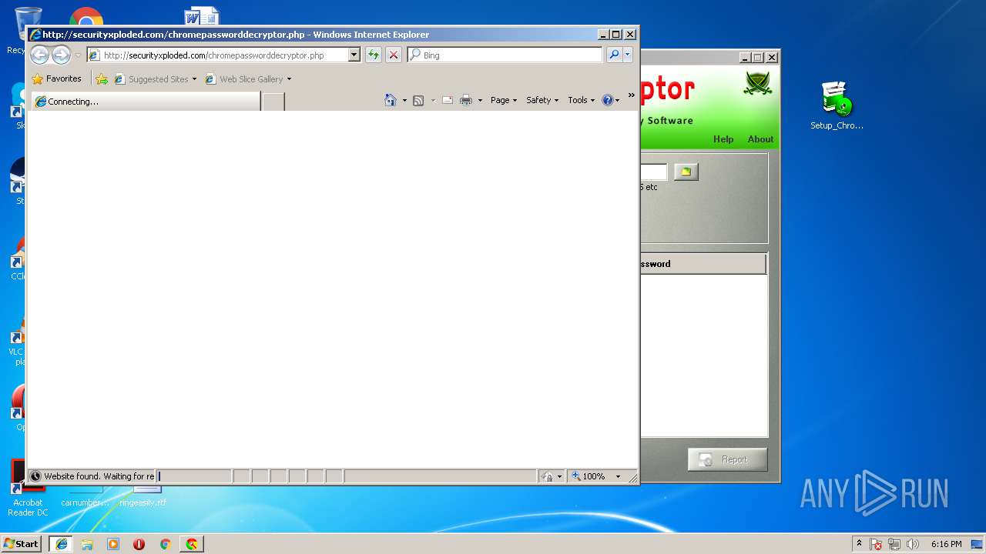This screenshot has width=986, height=554.
Task: Open the network tray icon
Action: click(894, 544)
